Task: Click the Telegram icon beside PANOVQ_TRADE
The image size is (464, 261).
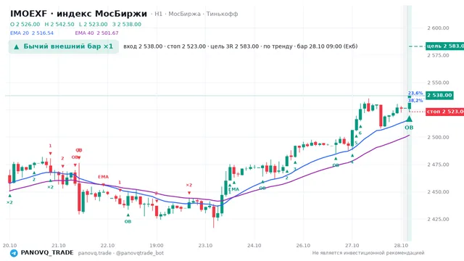Action: [14, 253]
